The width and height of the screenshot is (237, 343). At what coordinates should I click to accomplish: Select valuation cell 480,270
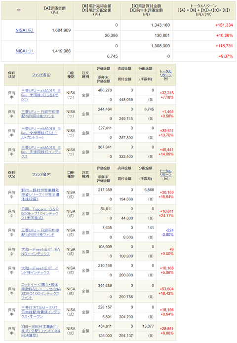pyautogui.click(x=105, y=90)
